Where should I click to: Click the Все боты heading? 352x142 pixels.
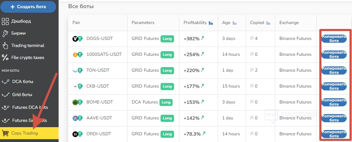(81, 6)
